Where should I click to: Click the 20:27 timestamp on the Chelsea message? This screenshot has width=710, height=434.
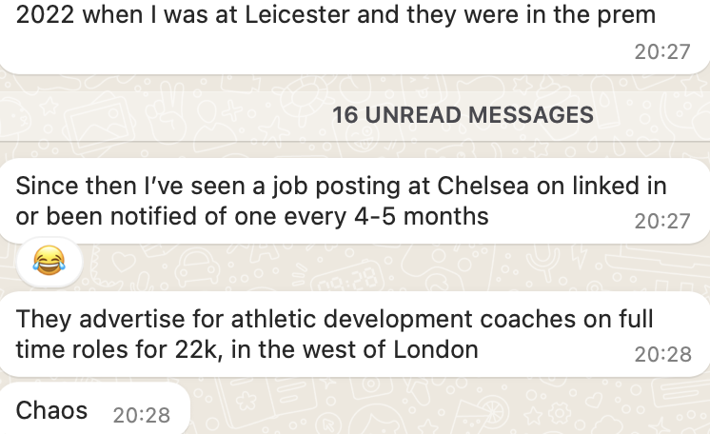pos(662,221)
